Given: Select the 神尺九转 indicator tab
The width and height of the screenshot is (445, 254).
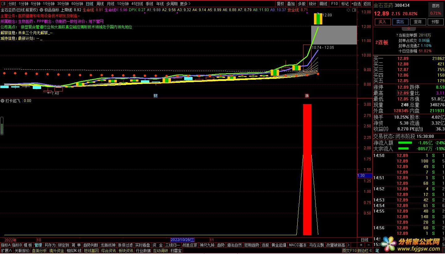Looking at the screenshot, I should [x=207, y=245].
